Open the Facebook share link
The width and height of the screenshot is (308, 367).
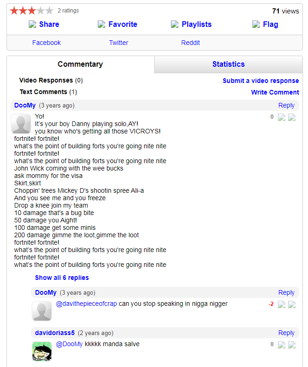[46, 43]
